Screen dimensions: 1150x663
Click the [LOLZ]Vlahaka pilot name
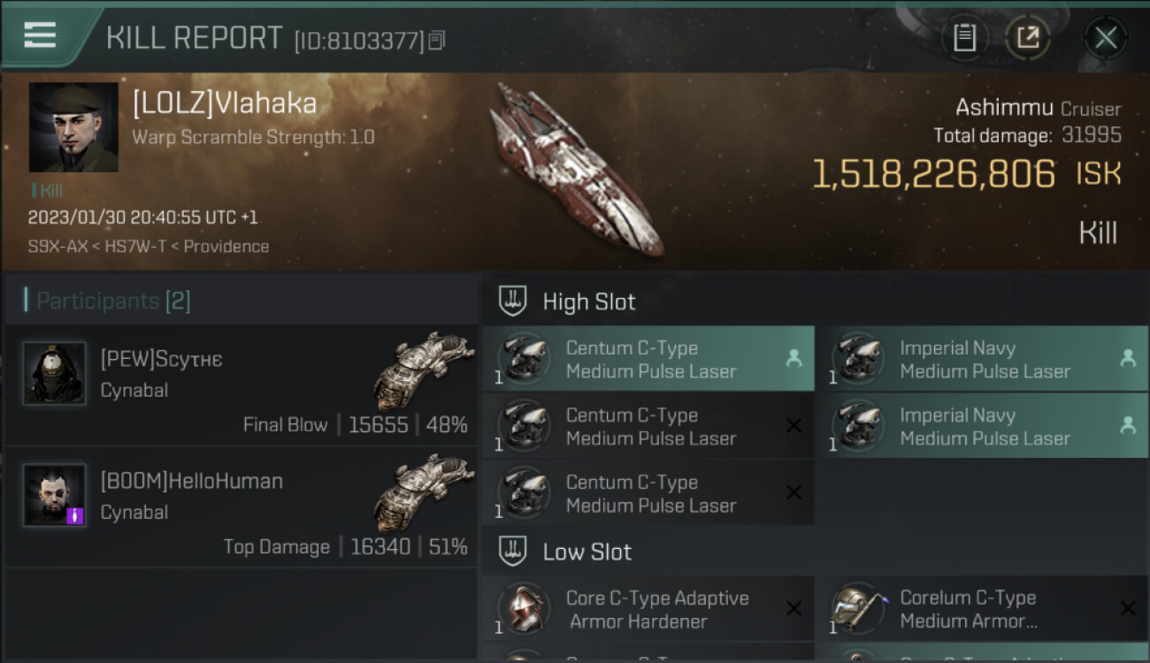[x=225, y=103]
